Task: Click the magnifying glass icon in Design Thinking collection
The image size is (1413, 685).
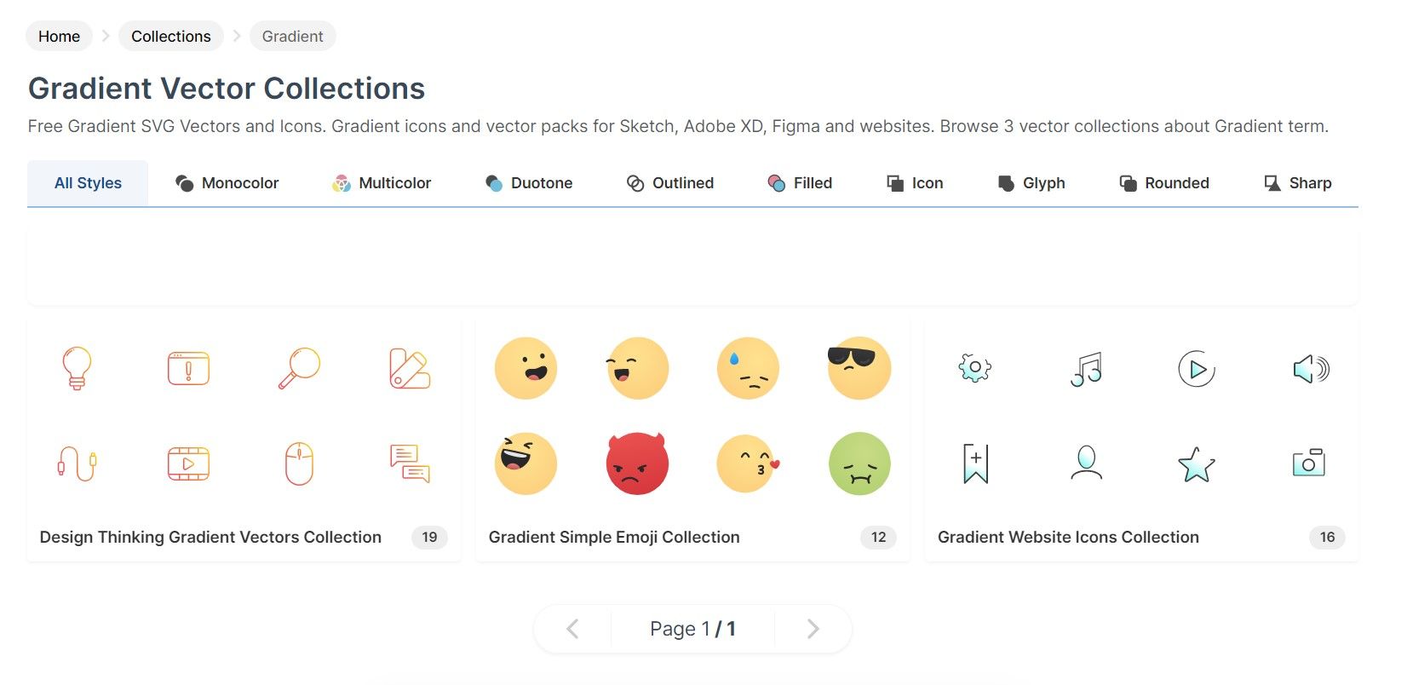Action: (x=299, y=368)
